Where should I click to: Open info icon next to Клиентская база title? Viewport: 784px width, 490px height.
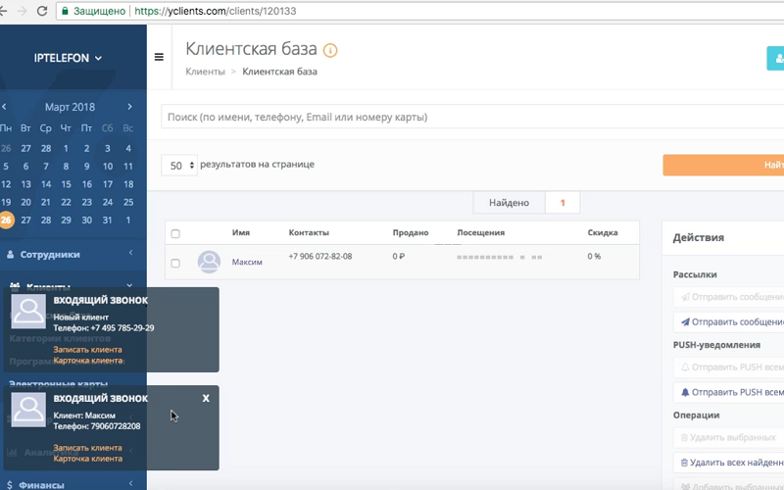330,50
